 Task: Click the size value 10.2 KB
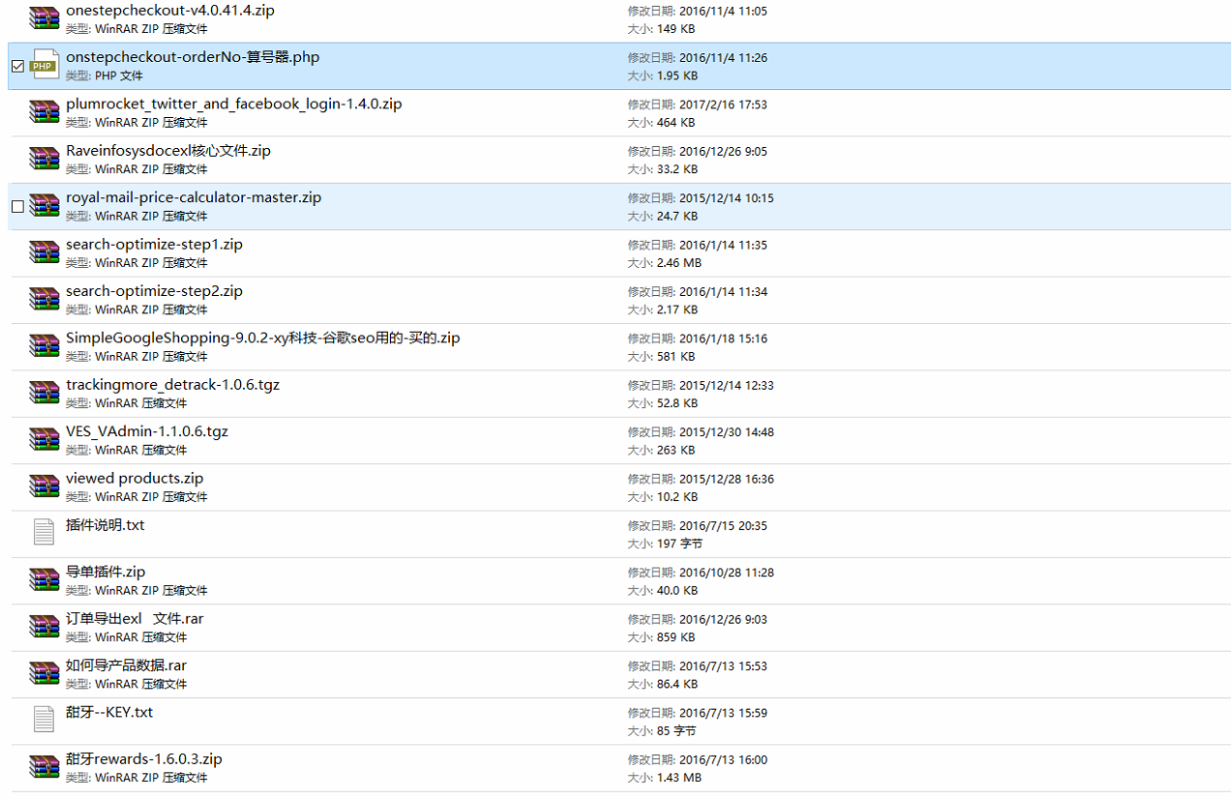pyautogui.click(x=677, y=497)
